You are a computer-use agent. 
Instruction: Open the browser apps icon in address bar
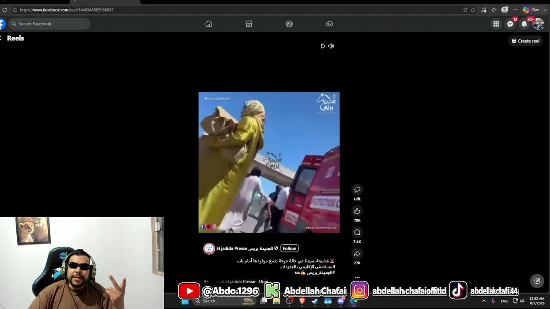[x=464, y=10]
